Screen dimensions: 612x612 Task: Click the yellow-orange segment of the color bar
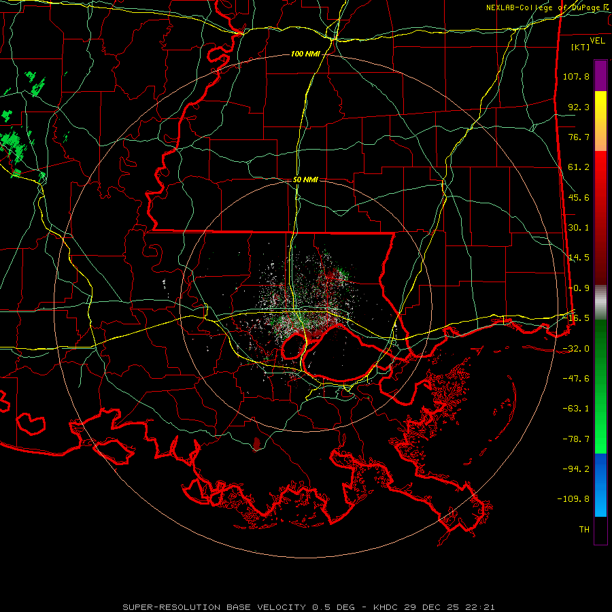coord(600,121)
